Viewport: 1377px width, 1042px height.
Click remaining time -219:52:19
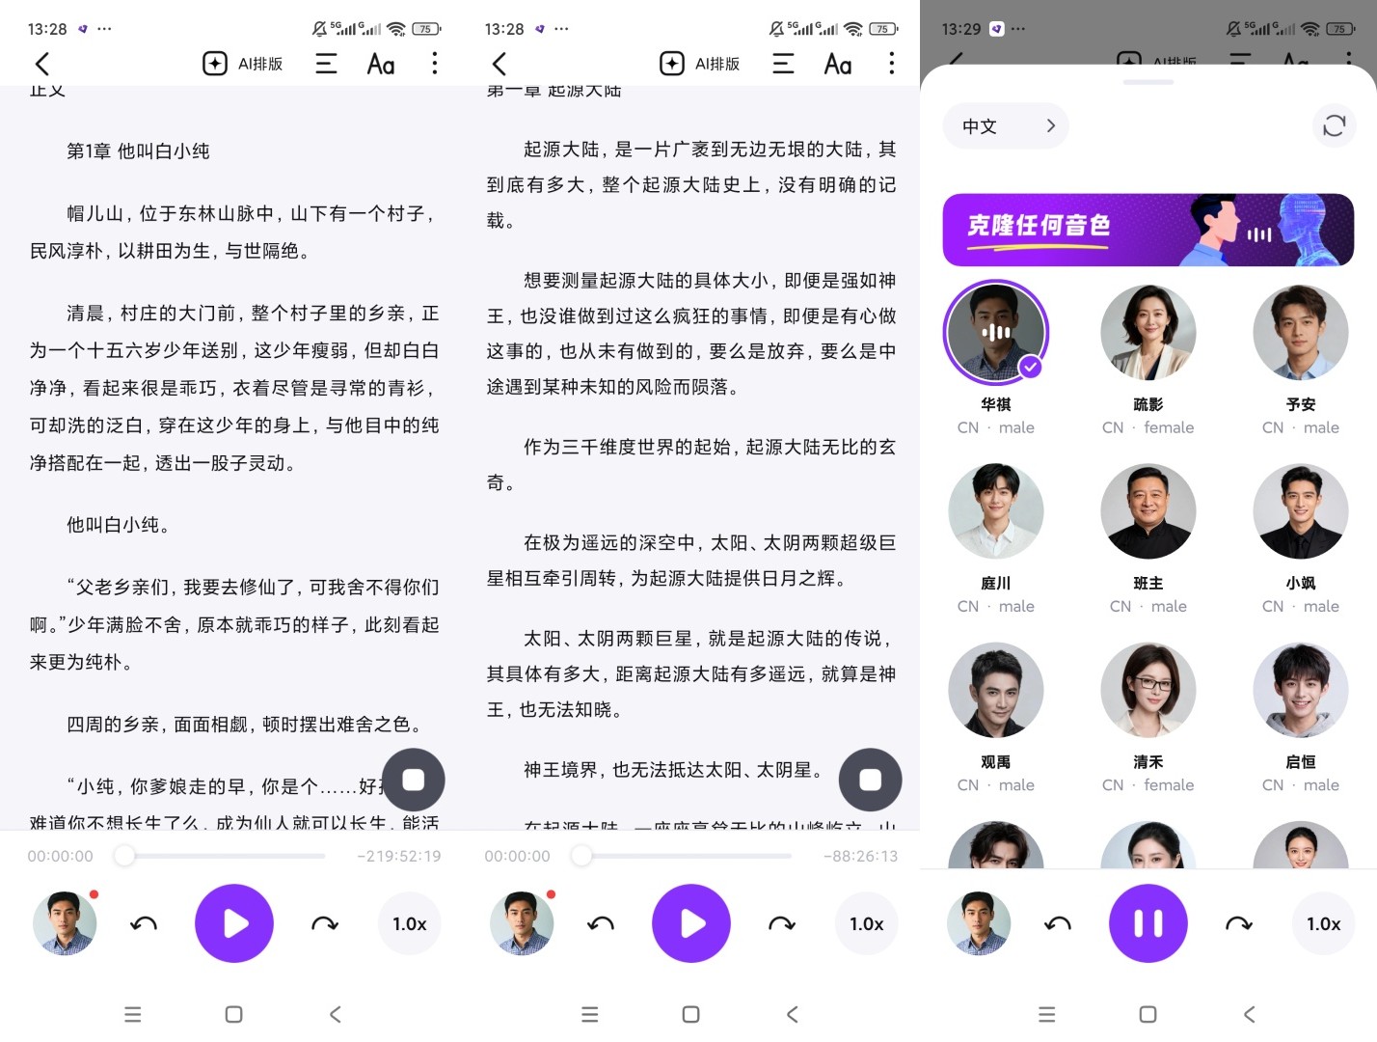point(398,856)
